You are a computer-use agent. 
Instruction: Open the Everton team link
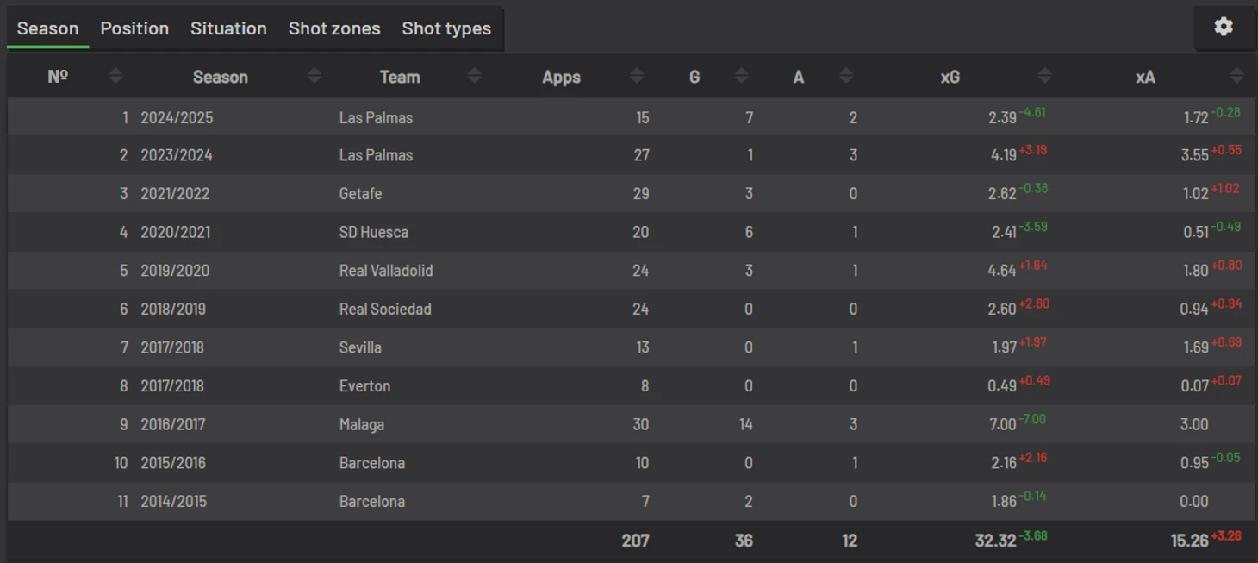click(x=364, y=385)
